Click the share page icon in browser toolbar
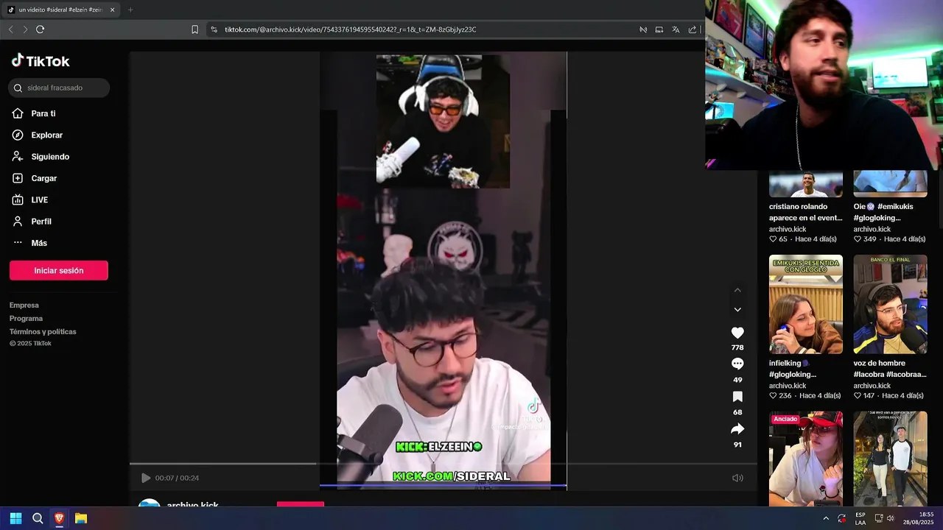 coord(693,29)
